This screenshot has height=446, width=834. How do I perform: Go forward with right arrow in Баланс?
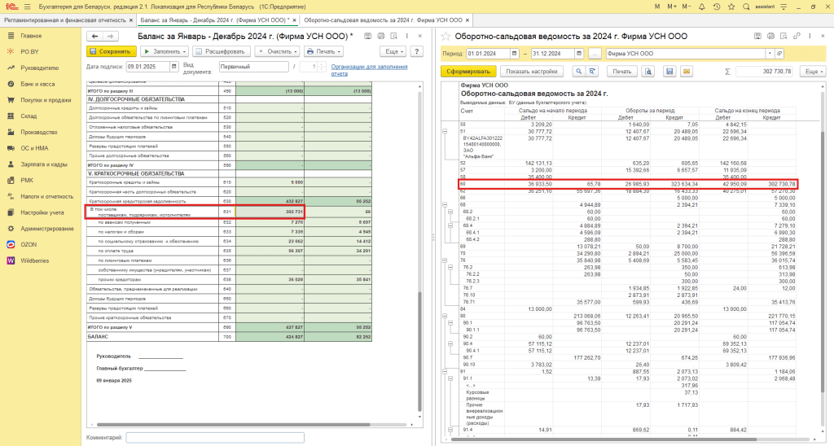click(110, 36)
